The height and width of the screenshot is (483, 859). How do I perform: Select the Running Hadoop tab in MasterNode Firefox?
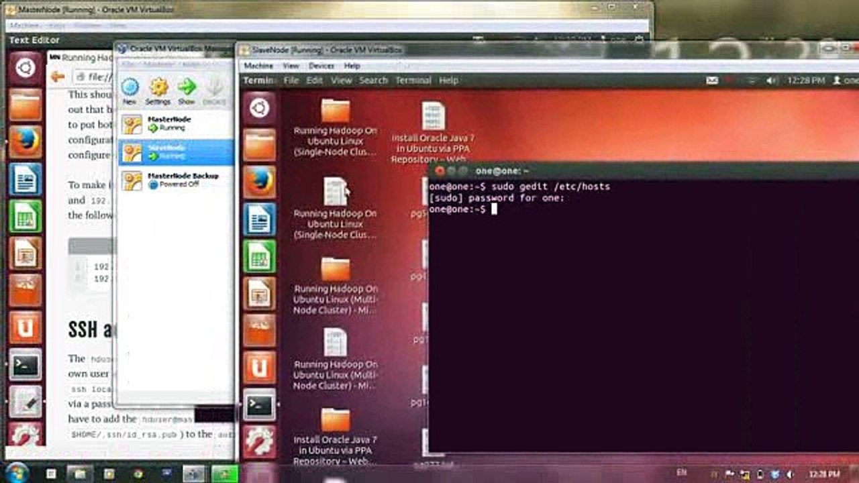pos(81,58)
